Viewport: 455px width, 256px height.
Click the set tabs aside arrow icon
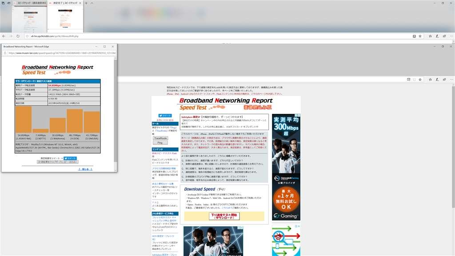point(9,3)
